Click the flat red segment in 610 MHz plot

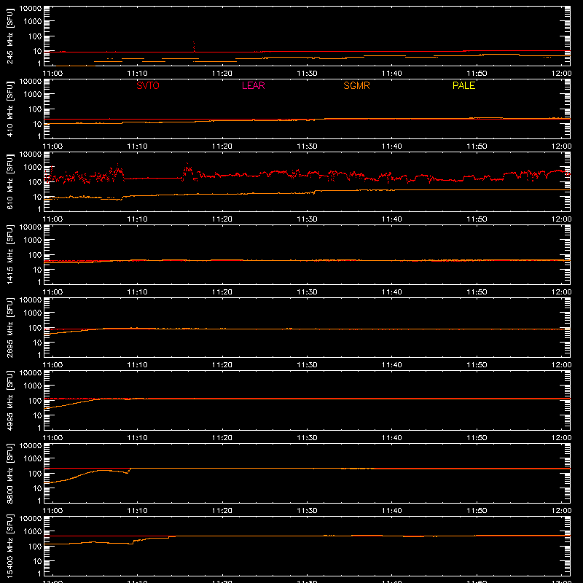click(x=153, y=179)
